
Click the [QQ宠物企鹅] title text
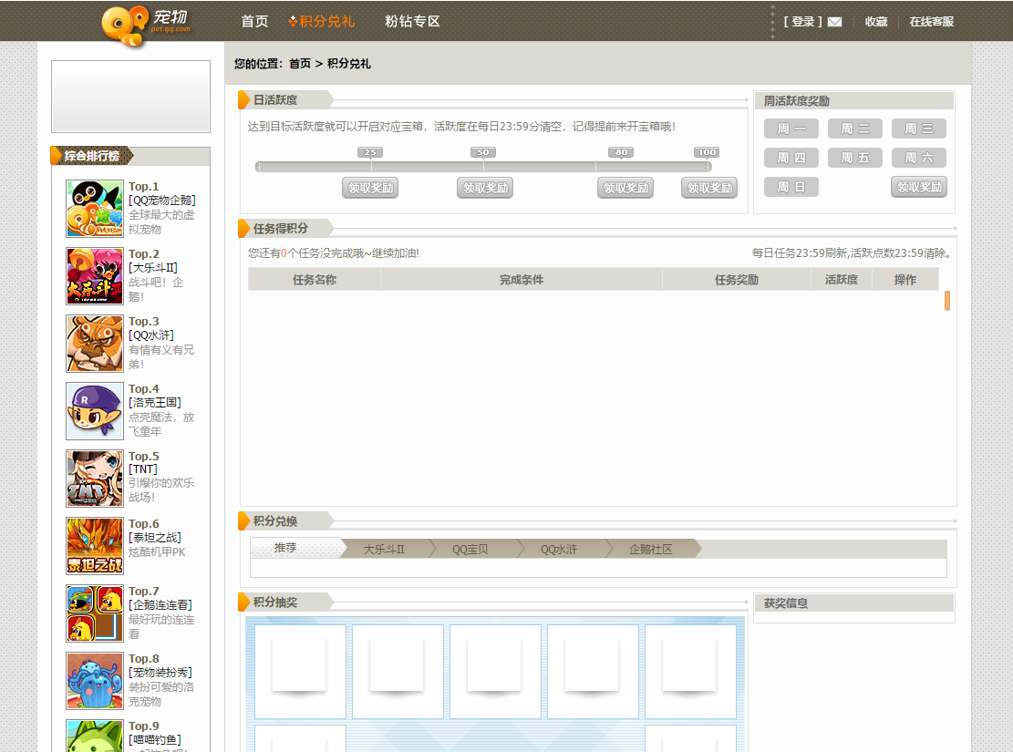pyautogui.click(x=162, y=201)
